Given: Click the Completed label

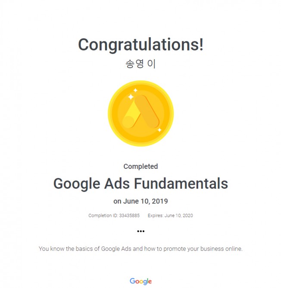Looking at the screenshot, I should (x=140, y=166).
